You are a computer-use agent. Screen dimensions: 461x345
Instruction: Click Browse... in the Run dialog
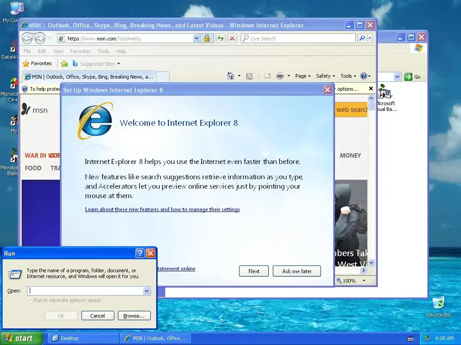point(134,316)
